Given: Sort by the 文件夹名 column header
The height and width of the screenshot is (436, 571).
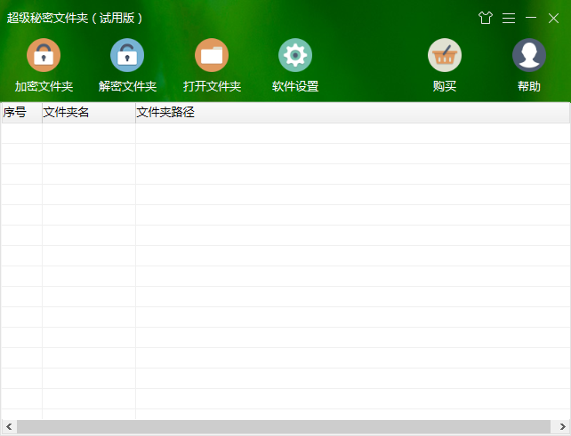Looking at the screenshot, I should [89, 113].
